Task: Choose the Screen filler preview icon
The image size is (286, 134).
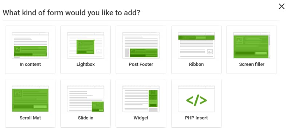Action: pyautogui.click(x=252, y=45)
